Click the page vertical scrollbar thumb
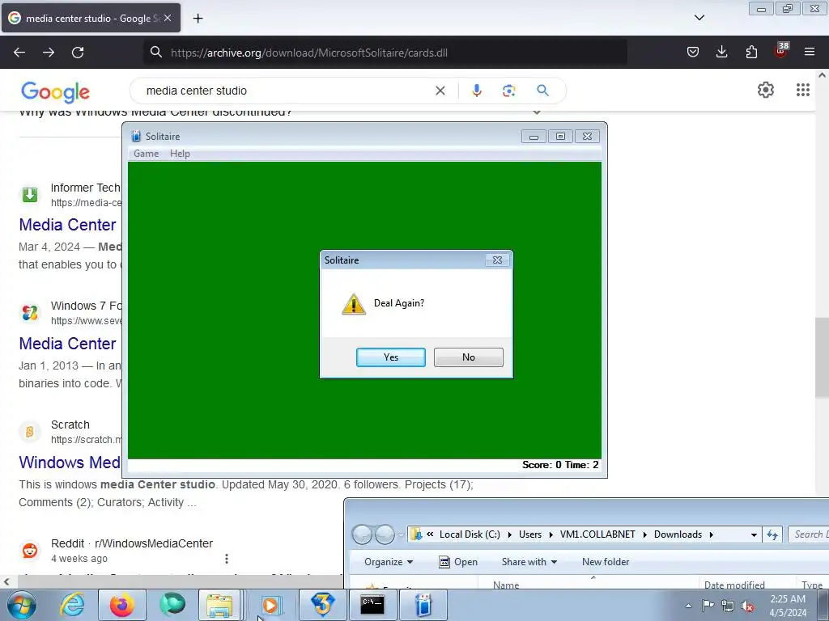This screenshot has width=829, height=621. pyautogui.click(x=822, y=357)
